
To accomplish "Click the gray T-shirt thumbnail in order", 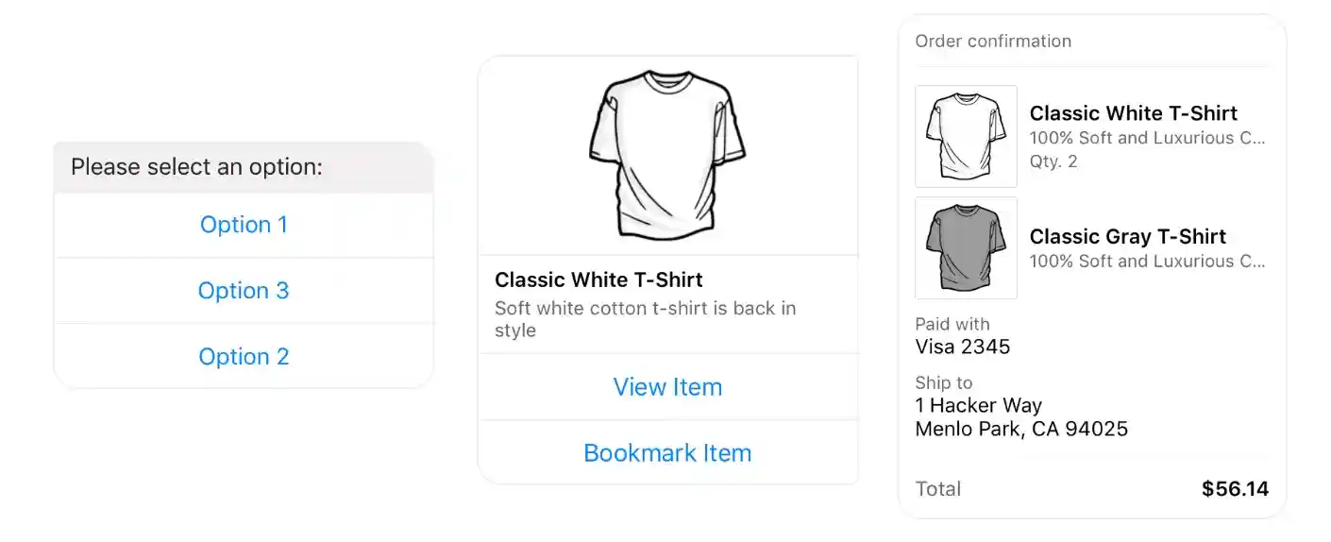I will tap(966, 247).
